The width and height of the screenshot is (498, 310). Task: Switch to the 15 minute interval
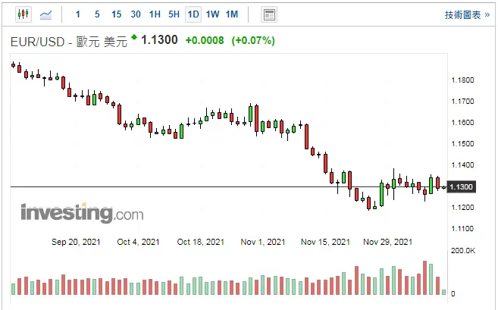coord(116,14)
